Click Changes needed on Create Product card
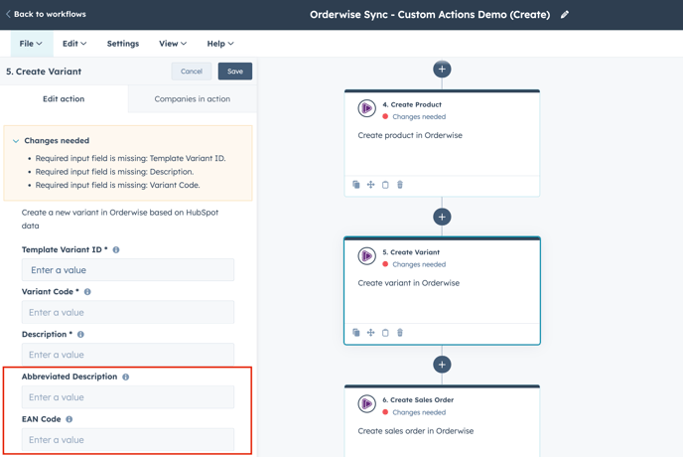The image size is (683, 457). 419,117
